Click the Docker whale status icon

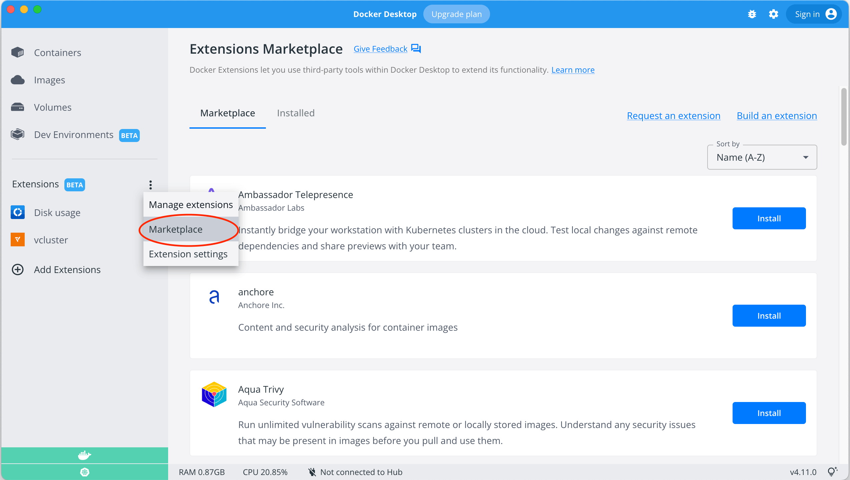point(84,455)
